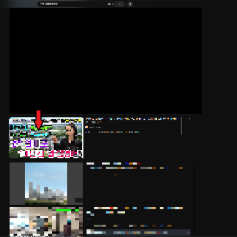Open the second result's video title
The height and width of the screenshot is (237, 237).
(113, 164)
